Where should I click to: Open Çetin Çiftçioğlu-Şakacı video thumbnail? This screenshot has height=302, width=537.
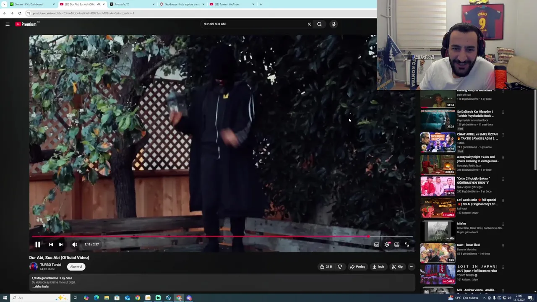point(438,186)
